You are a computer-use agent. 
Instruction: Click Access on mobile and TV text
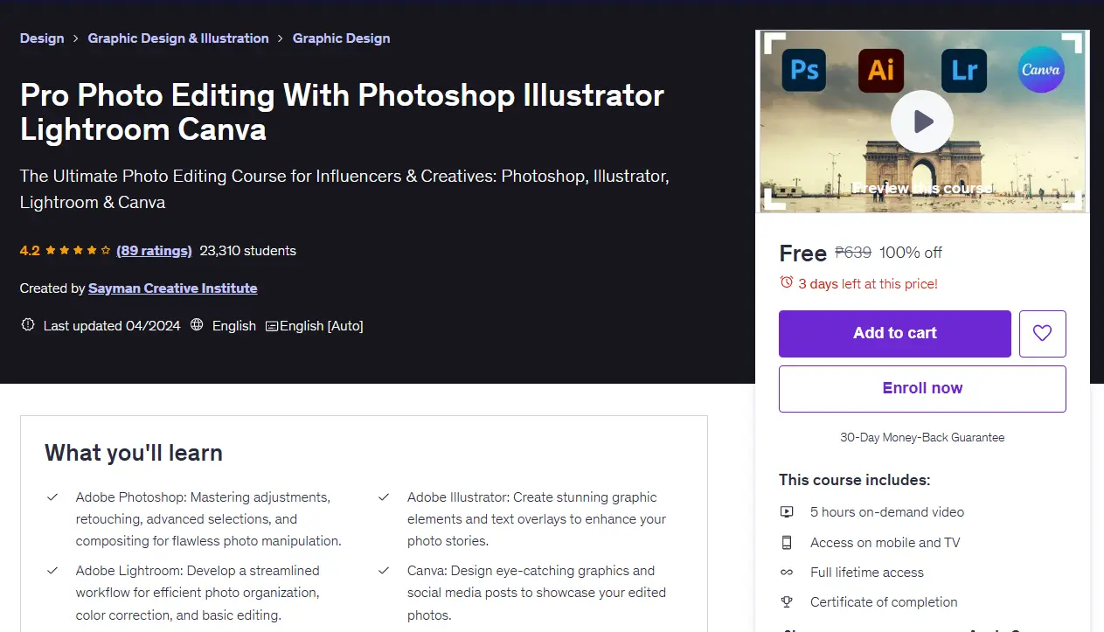click(885, 543)
